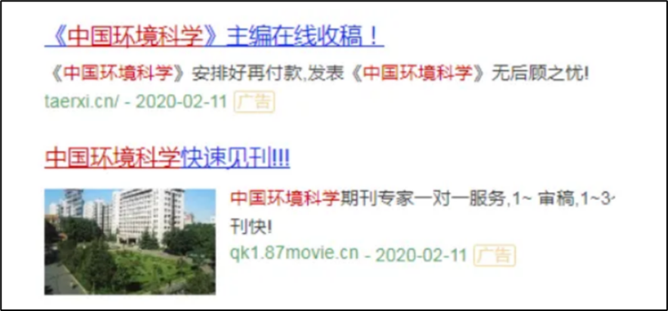Click the 2020-02-11 date next to qk1.87movie.cn
The width and height of the screenshot is (668, 311).
pyautogui.click(x=422, y=255)
